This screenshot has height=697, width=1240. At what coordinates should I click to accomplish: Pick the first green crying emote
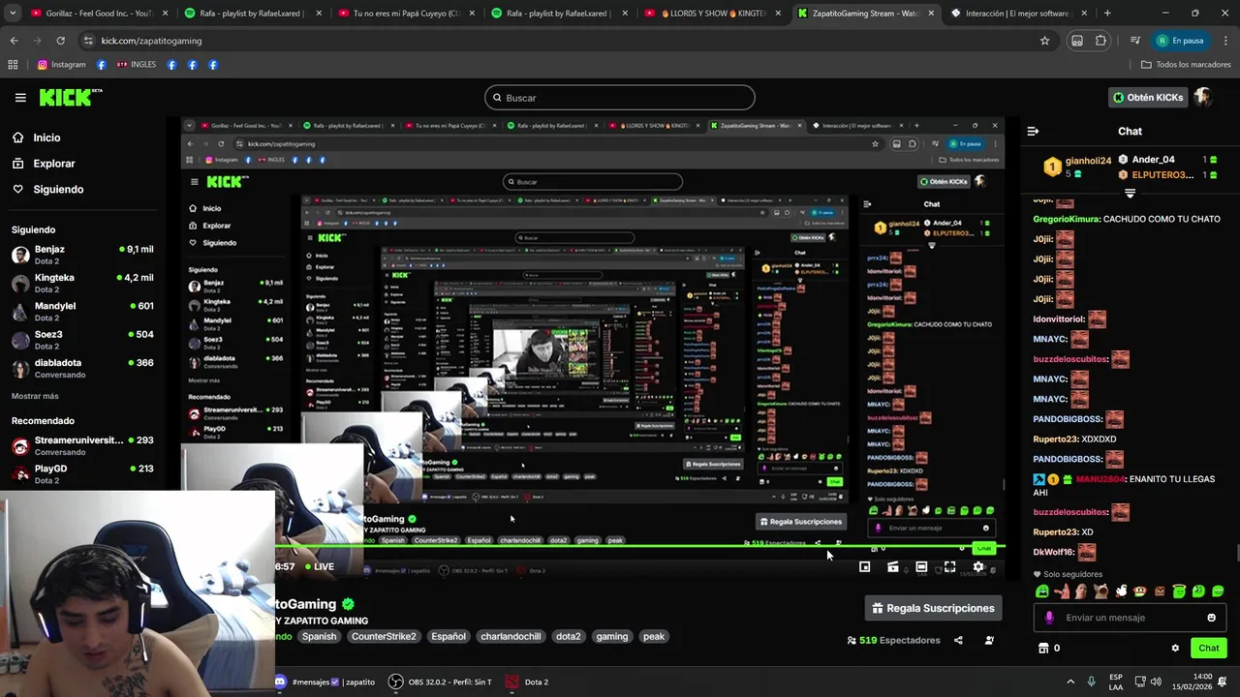click(x=1042, y=591)
